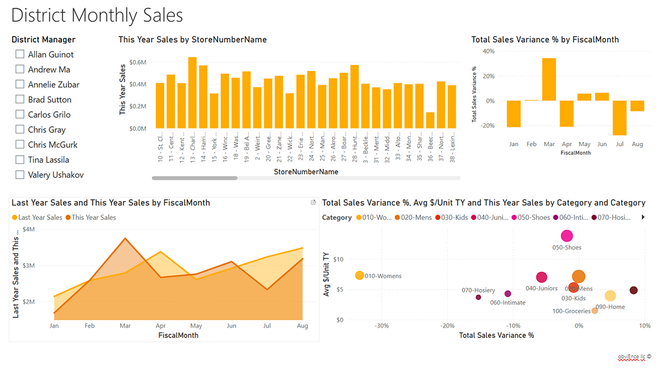Click the District Manager slicer header
660x369 pixels.
[x=43, y=40]
